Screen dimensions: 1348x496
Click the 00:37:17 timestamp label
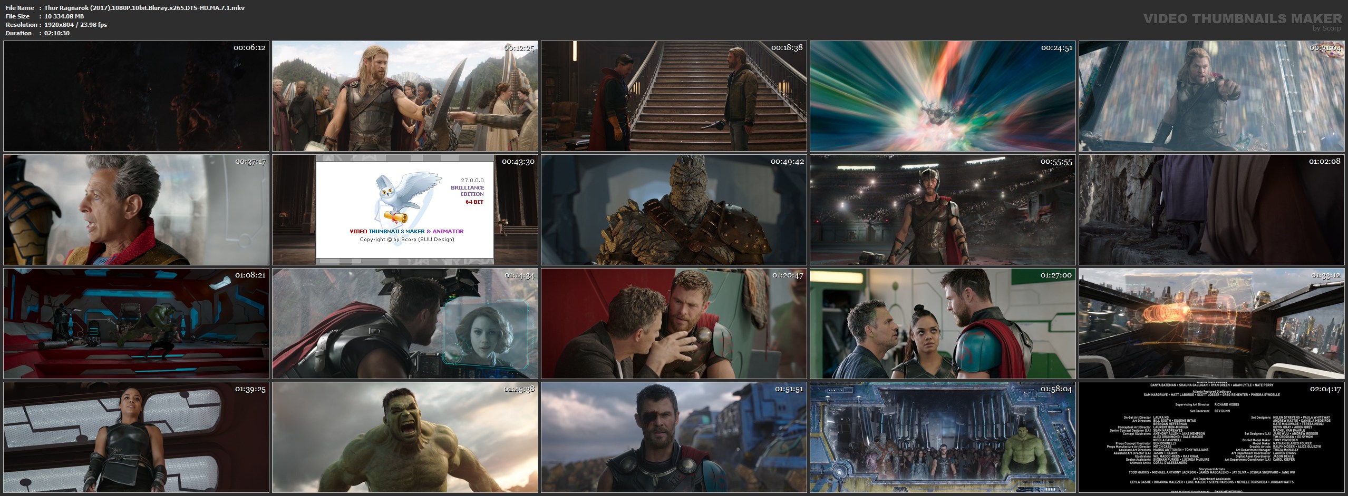[250, 162]
